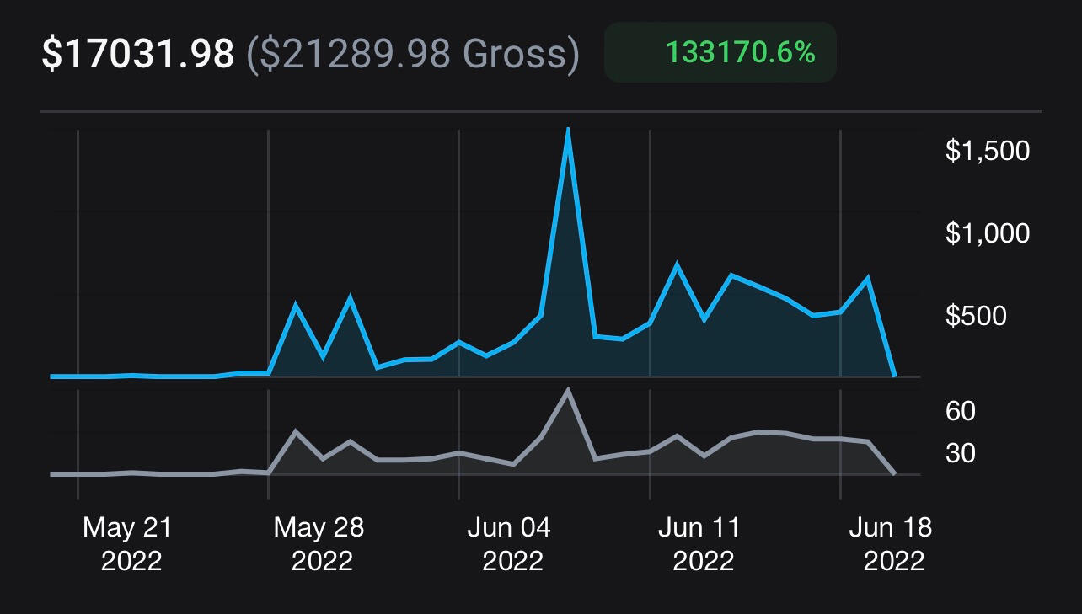Image resolution: width=1082 pixels, height=614 pixels.
Task: Click the first blue spike after May 28
Action: coord(295,305)
